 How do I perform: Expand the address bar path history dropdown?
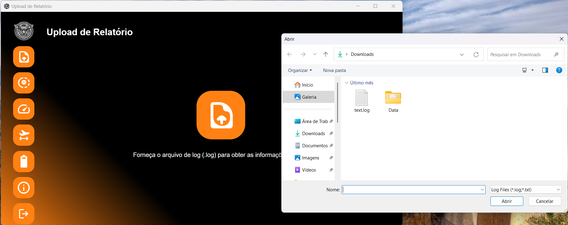pyautogui.click(x=462, y=55)
